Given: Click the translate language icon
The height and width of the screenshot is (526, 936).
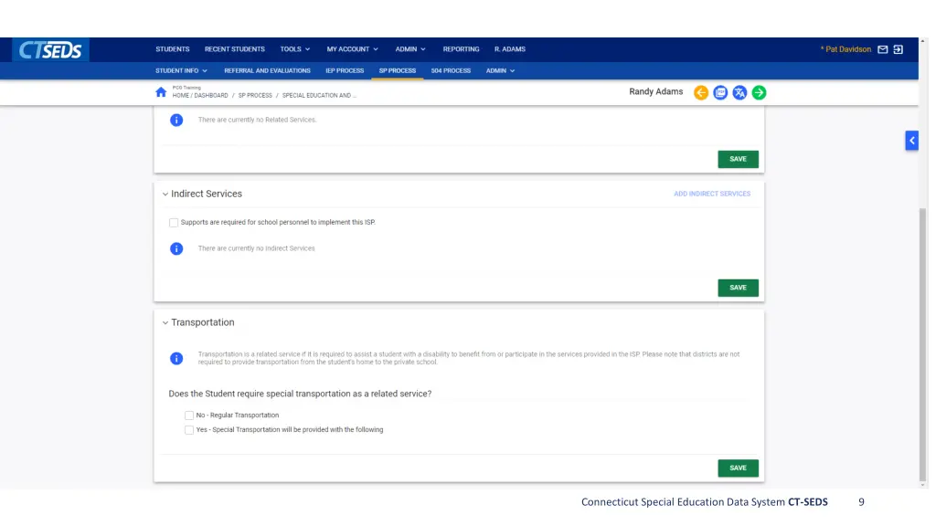Looking at the screenshot, I should coord(739,92).
